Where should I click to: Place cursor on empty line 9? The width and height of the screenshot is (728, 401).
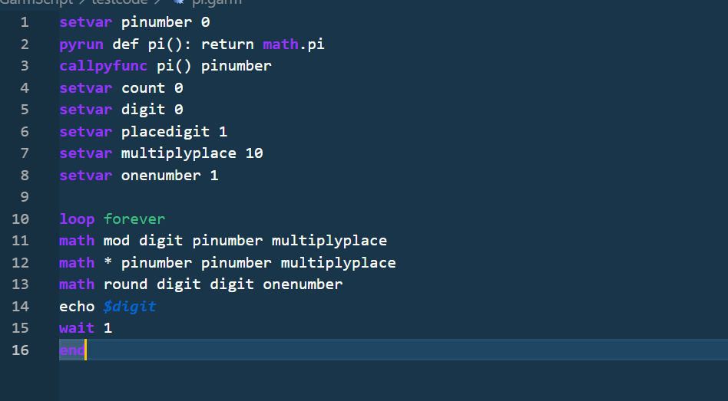(230, 197)
